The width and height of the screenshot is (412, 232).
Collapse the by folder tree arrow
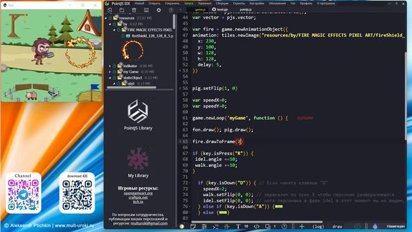coord(110,24)
